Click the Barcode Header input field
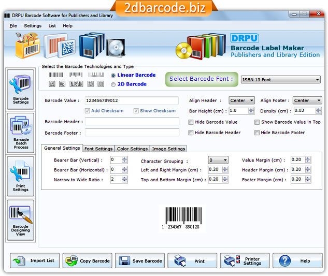This screenshot has width=328, height=276. point(132,122)
